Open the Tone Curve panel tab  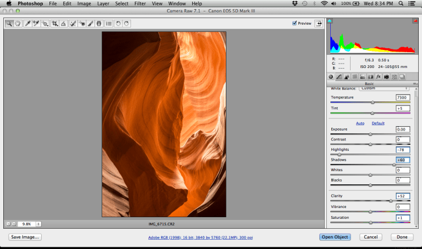click(339, 76)
